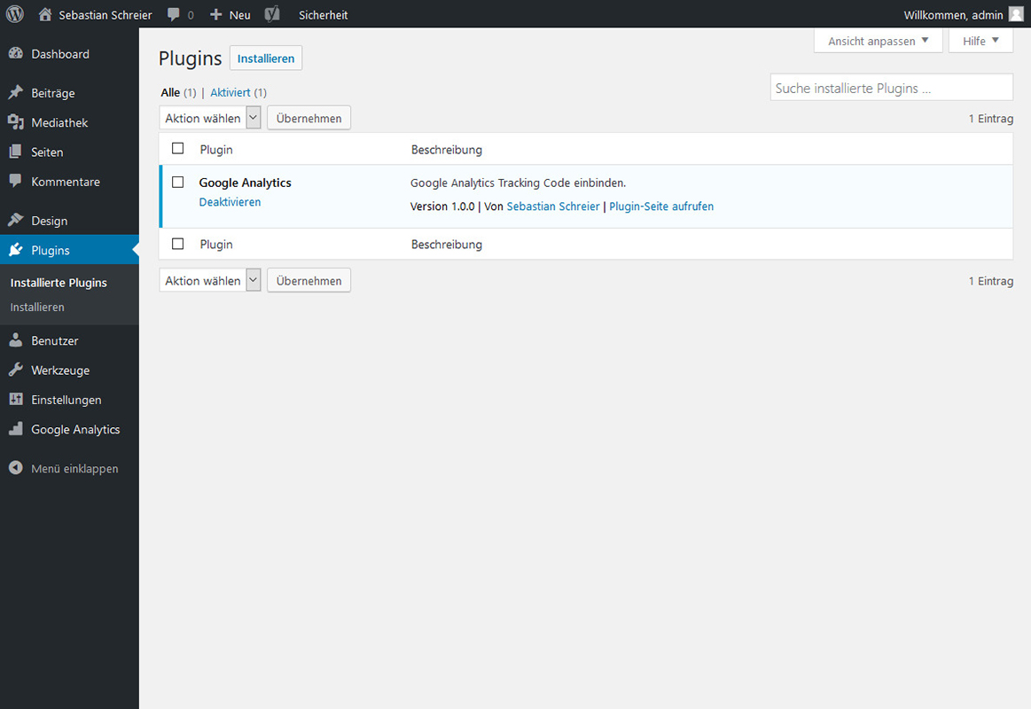The width and height of the screenshot is (1031, 709).
Task: Select the Installieren submenu item in sidebar
Action: [x=37, y=308]
